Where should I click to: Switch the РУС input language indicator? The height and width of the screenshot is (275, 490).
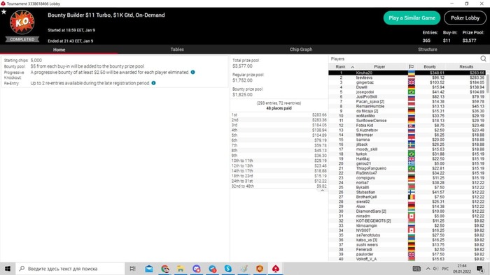pyautogui.click(x=445, y=269)
